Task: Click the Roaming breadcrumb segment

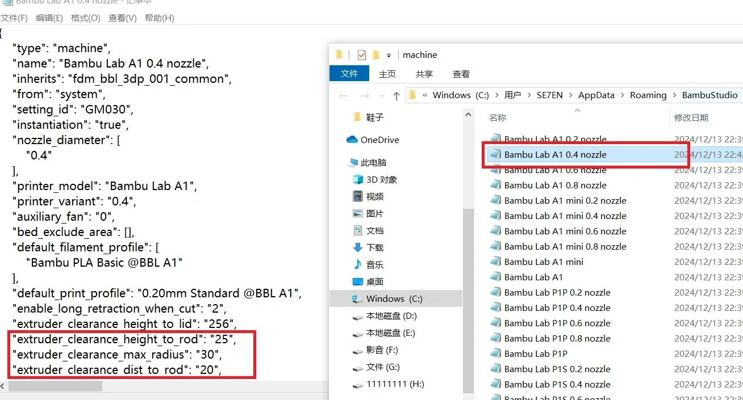Action: click(648, 95)
